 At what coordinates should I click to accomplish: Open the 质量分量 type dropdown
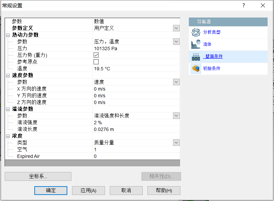coord(176,142)
